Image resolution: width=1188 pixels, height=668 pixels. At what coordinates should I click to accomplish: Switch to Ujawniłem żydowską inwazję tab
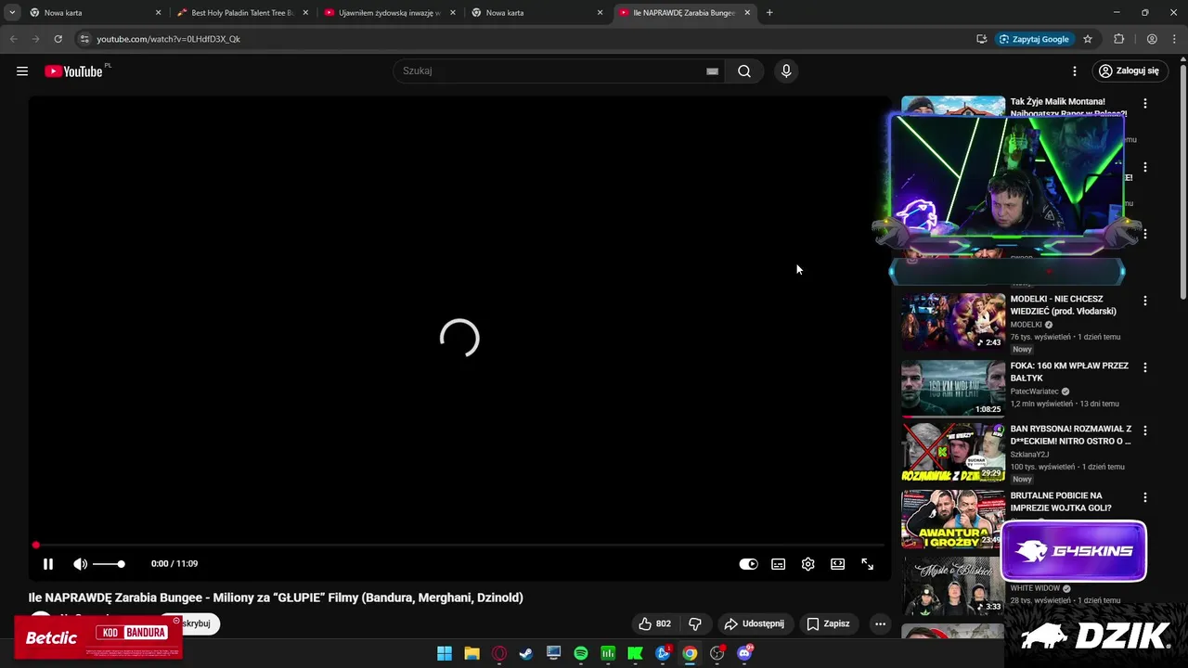coord(389,13)
